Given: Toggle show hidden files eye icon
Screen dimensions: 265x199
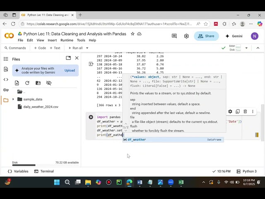Looking at the screenshot, I should [x=49, y=83].
